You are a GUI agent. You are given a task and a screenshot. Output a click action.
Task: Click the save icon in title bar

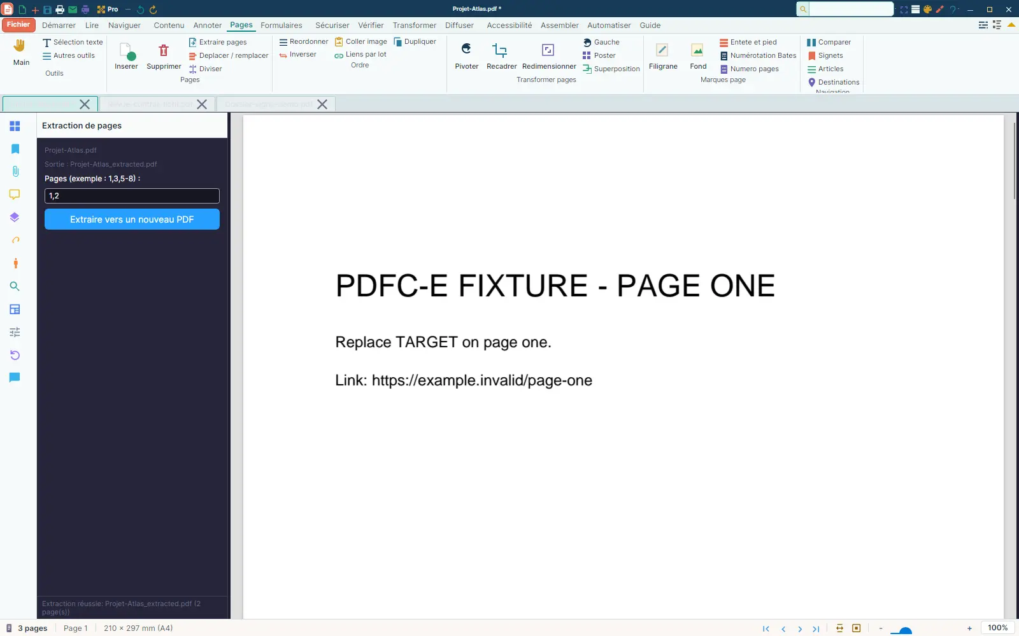click(x=47, y=10)
